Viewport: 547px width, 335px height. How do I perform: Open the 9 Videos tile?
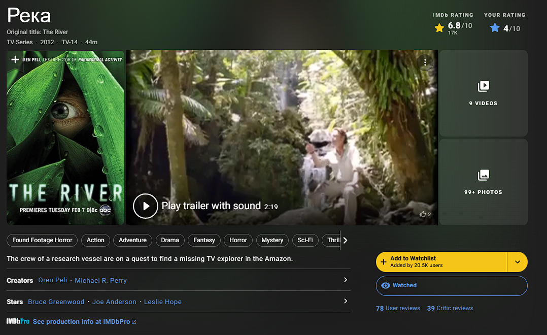point(483,93)
